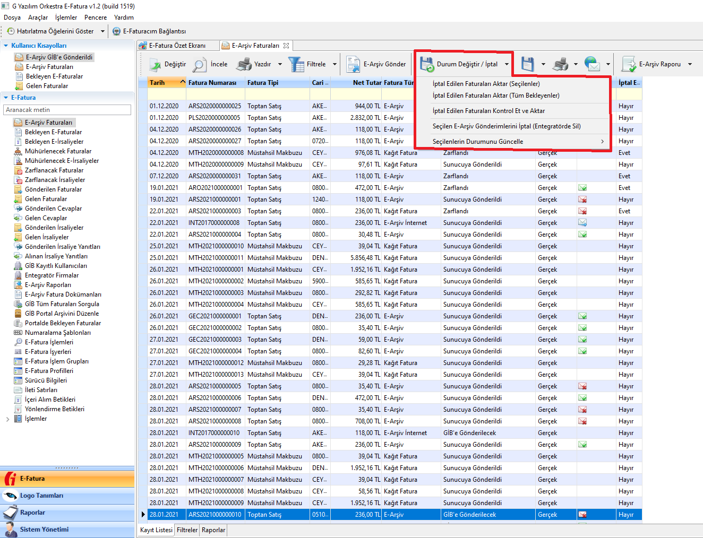Click the Filtrele funnel icon

296,65
